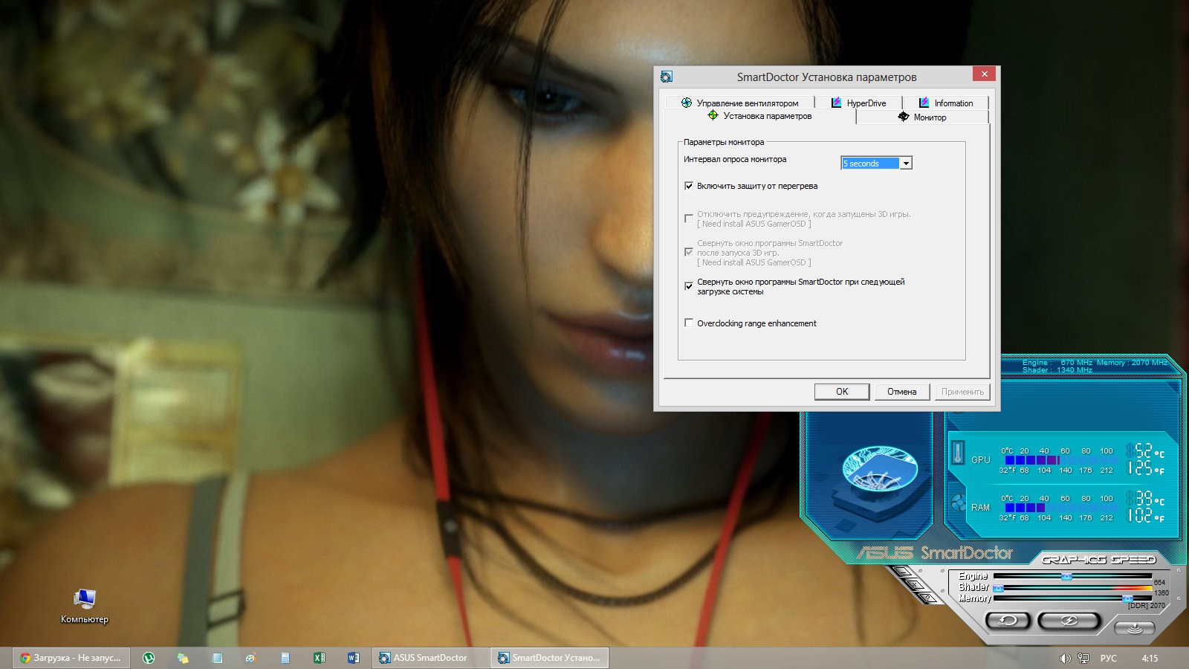Switch to the HyperDrive tab
Viewport: 1189px width, 669px height.
[x=858, y=103]
